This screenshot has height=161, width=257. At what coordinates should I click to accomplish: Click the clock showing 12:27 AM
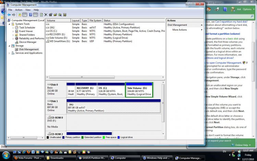pyautogui.click(x=248, y=150)
